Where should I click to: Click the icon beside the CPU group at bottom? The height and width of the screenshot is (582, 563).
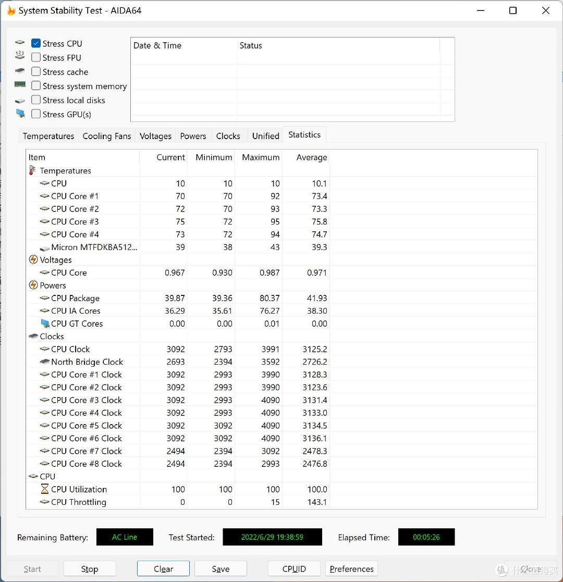click(x=33, y=476)
